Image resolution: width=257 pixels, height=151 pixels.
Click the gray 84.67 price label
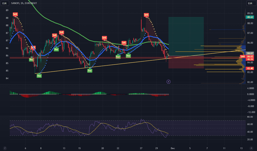pos(250,53)
